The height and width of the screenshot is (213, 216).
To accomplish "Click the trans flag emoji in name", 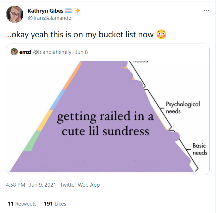I will [68, 11].
